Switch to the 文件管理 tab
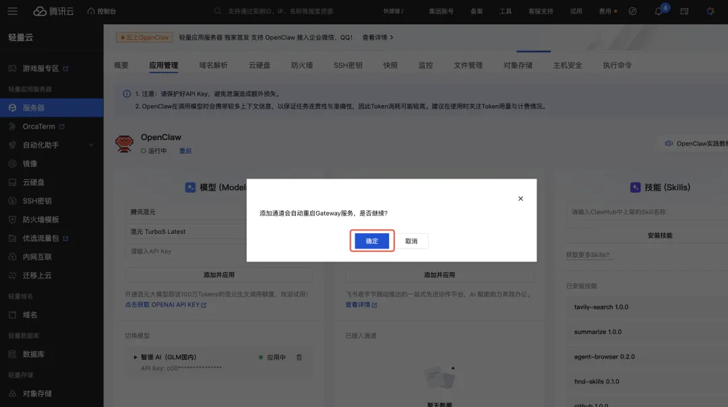Image resolution: width=728 pixels, height=407 pixels. pos(468,65)
